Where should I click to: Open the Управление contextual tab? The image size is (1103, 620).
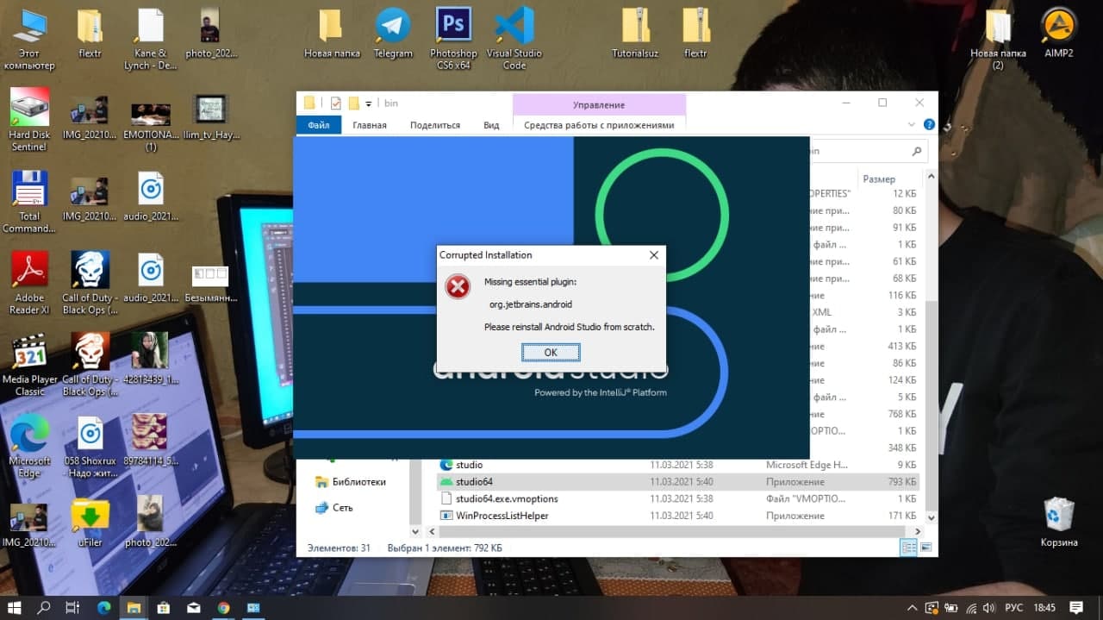[x=599, y=105]
